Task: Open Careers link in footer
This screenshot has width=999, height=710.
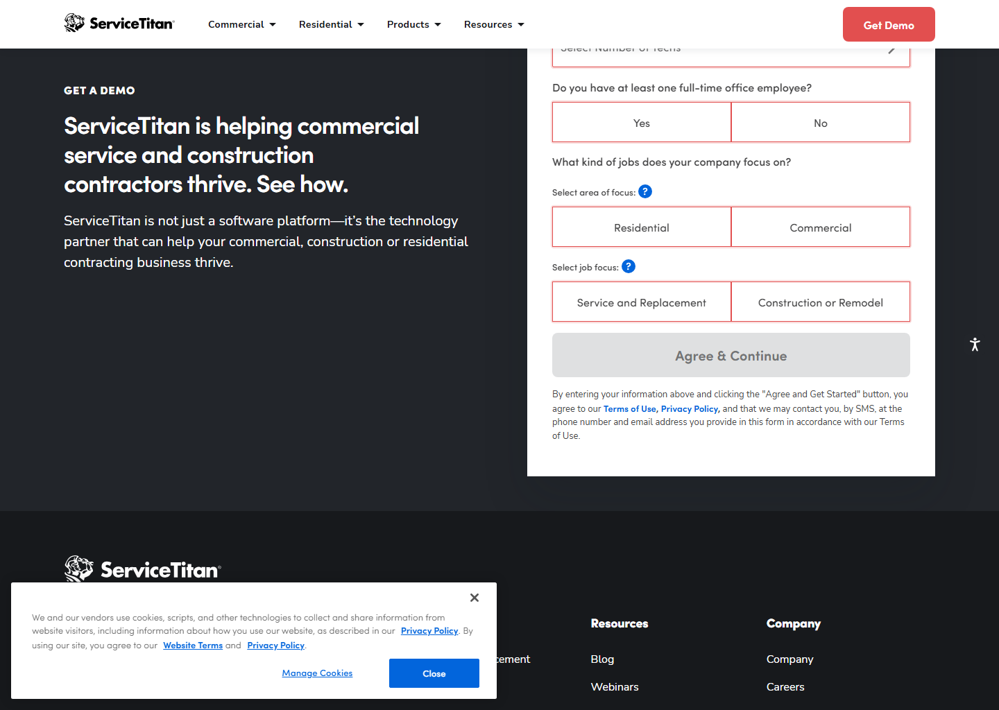Action: tap(785, 686)
